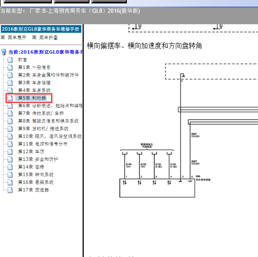Click the 菜单展开 list icon
The image size is (258, 257).
(3, 37)
